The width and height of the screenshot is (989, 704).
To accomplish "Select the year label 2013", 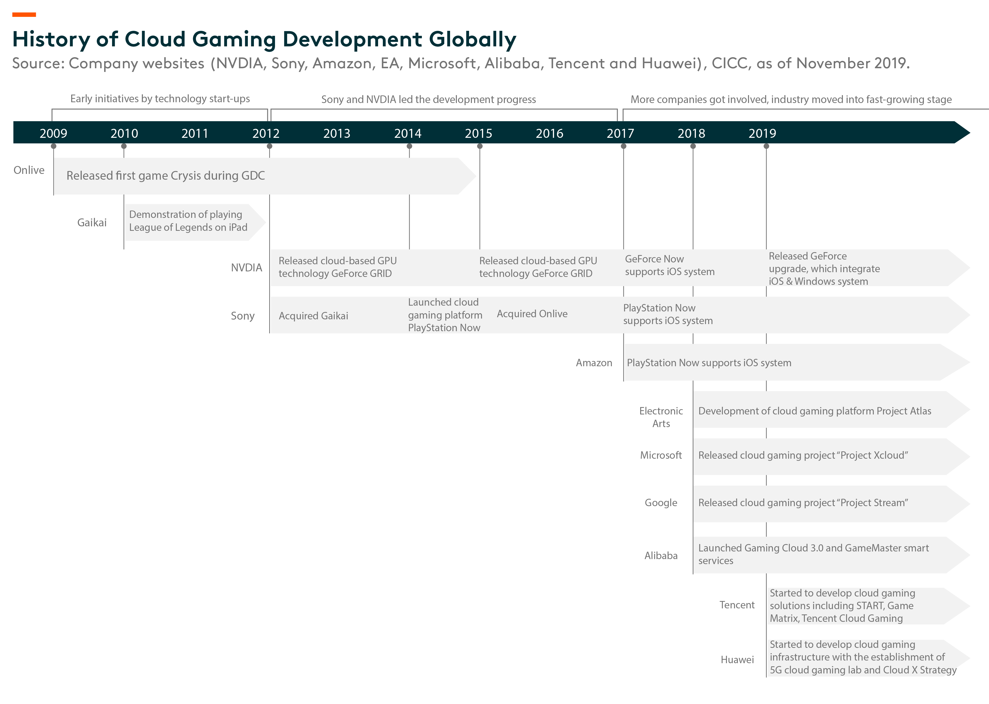I will tap(337, 134).
